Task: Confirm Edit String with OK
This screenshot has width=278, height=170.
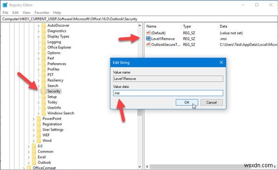Action: coord(187,102)
